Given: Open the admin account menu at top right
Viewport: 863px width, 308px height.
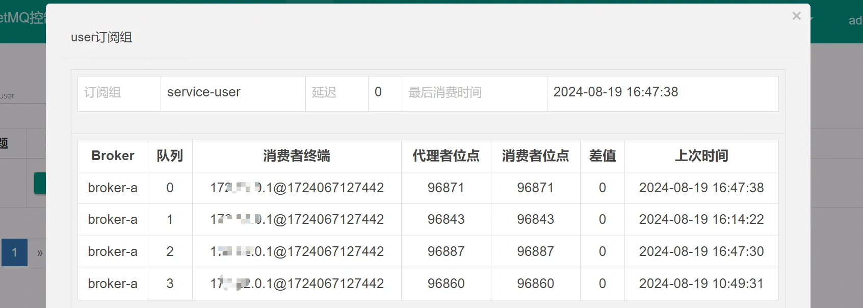Looking at the screenshot, I should click(854, 20).
